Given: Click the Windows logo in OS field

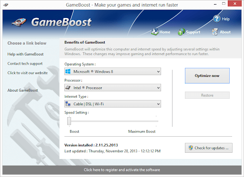Looking at the screenshot, I should click(x=68, y=72).
